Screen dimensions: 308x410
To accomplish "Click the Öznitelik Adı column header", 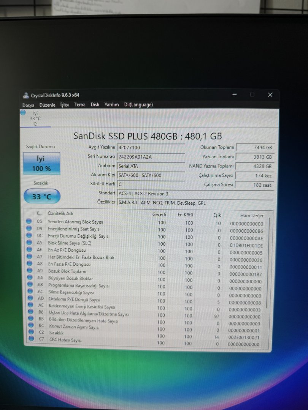I will [60, 213].
